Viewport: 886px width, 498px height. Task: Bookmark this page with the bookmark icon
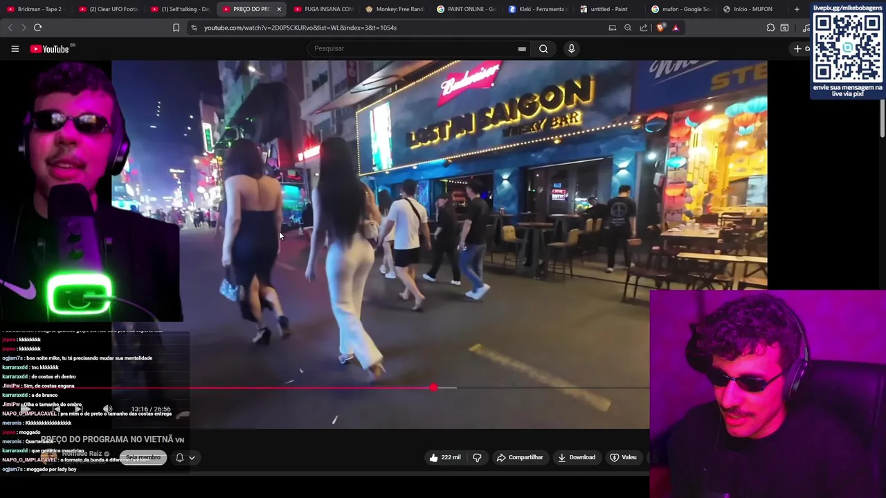tap(176, 28)
